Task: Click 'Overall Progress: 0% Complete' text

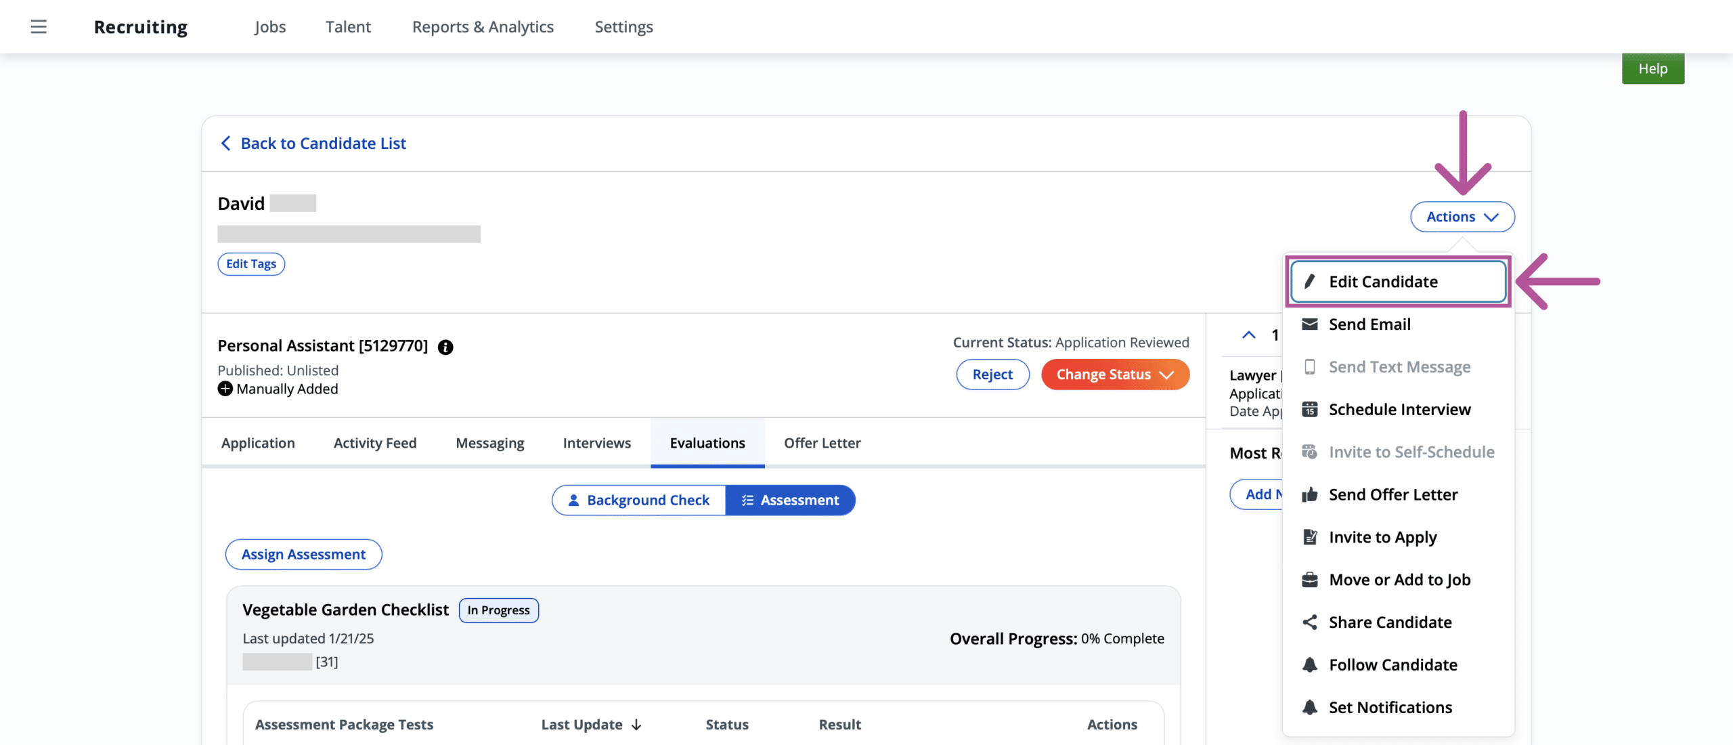Action: pos(1057,639)
